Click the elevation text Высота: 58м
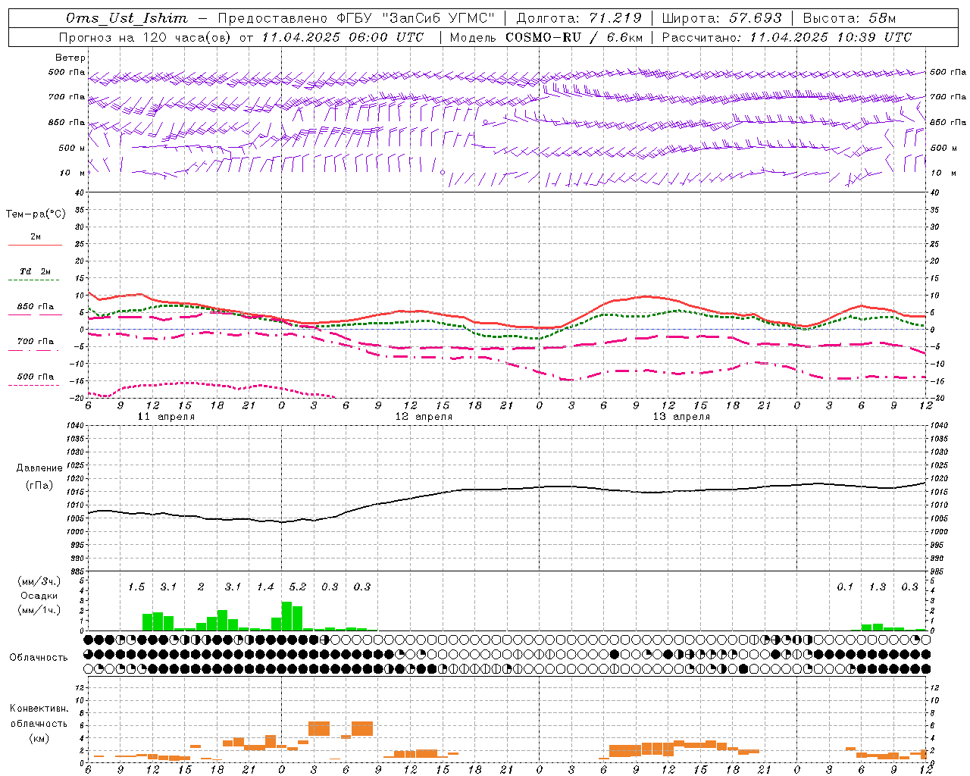Screen dimensions: 970x776 point(850,18)
